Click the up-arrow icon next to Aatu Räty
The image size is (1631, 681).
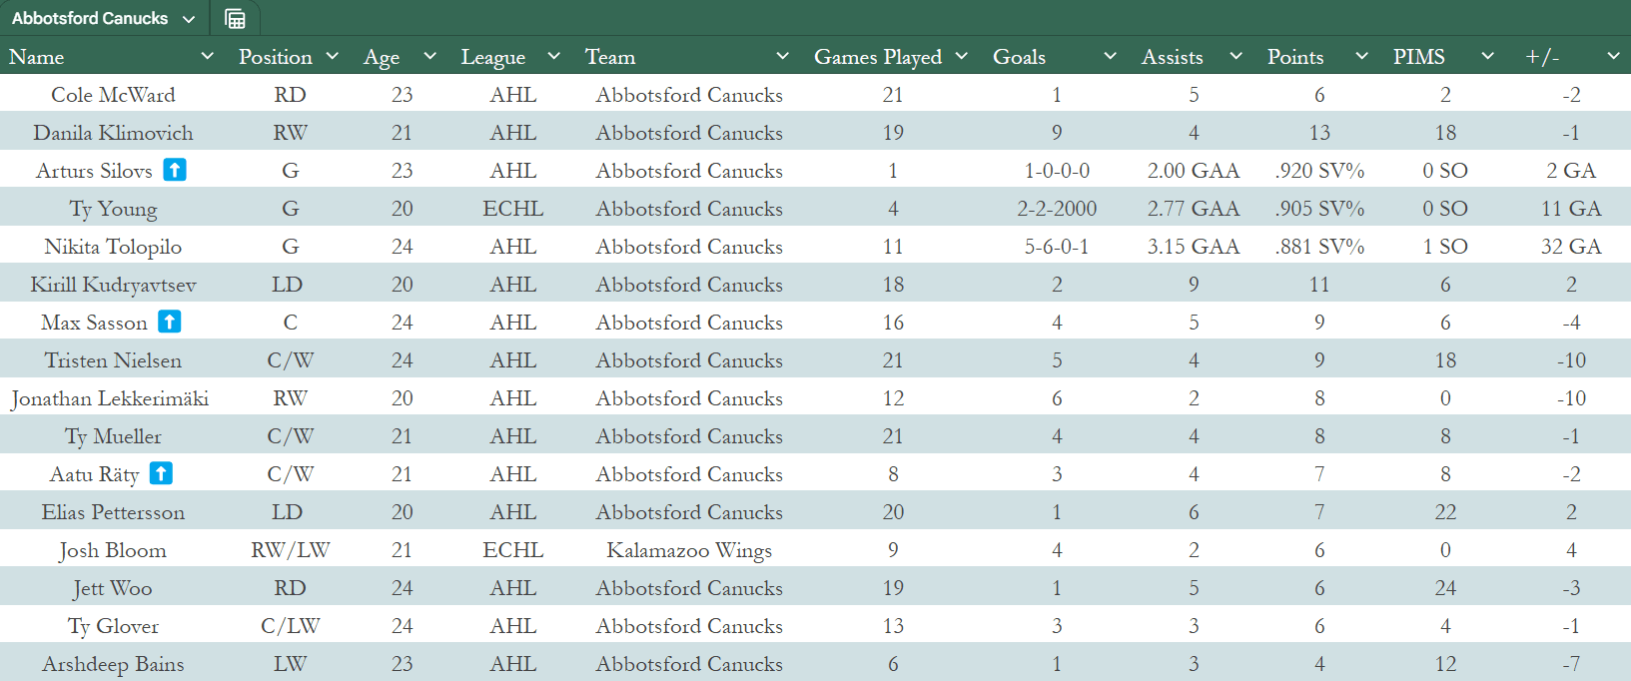pyautogui.click(x=161, y=473)
